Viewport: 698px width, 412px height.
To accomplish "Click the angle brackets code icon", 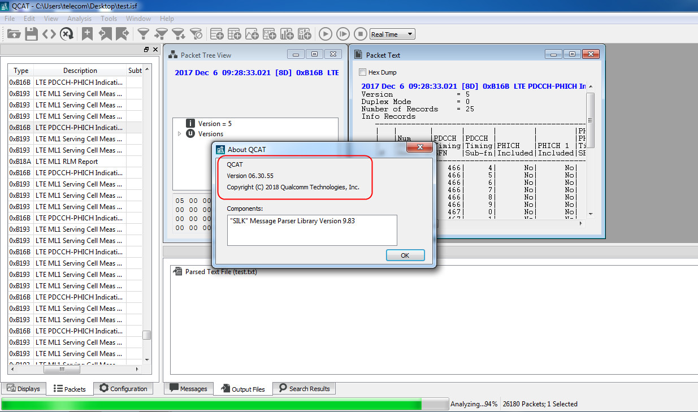I will click(49, 34).
